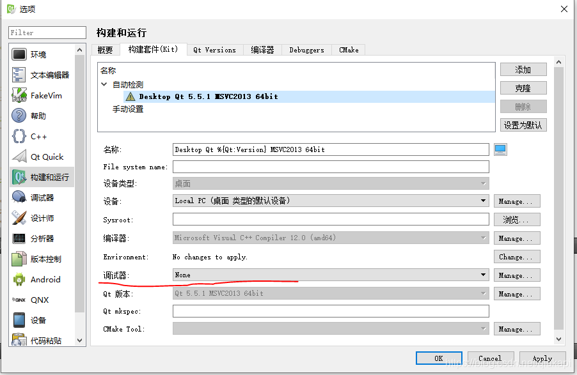577x375 pixels.
Task: Switch to the Qt Versions tab
Action: pos(215,50)
